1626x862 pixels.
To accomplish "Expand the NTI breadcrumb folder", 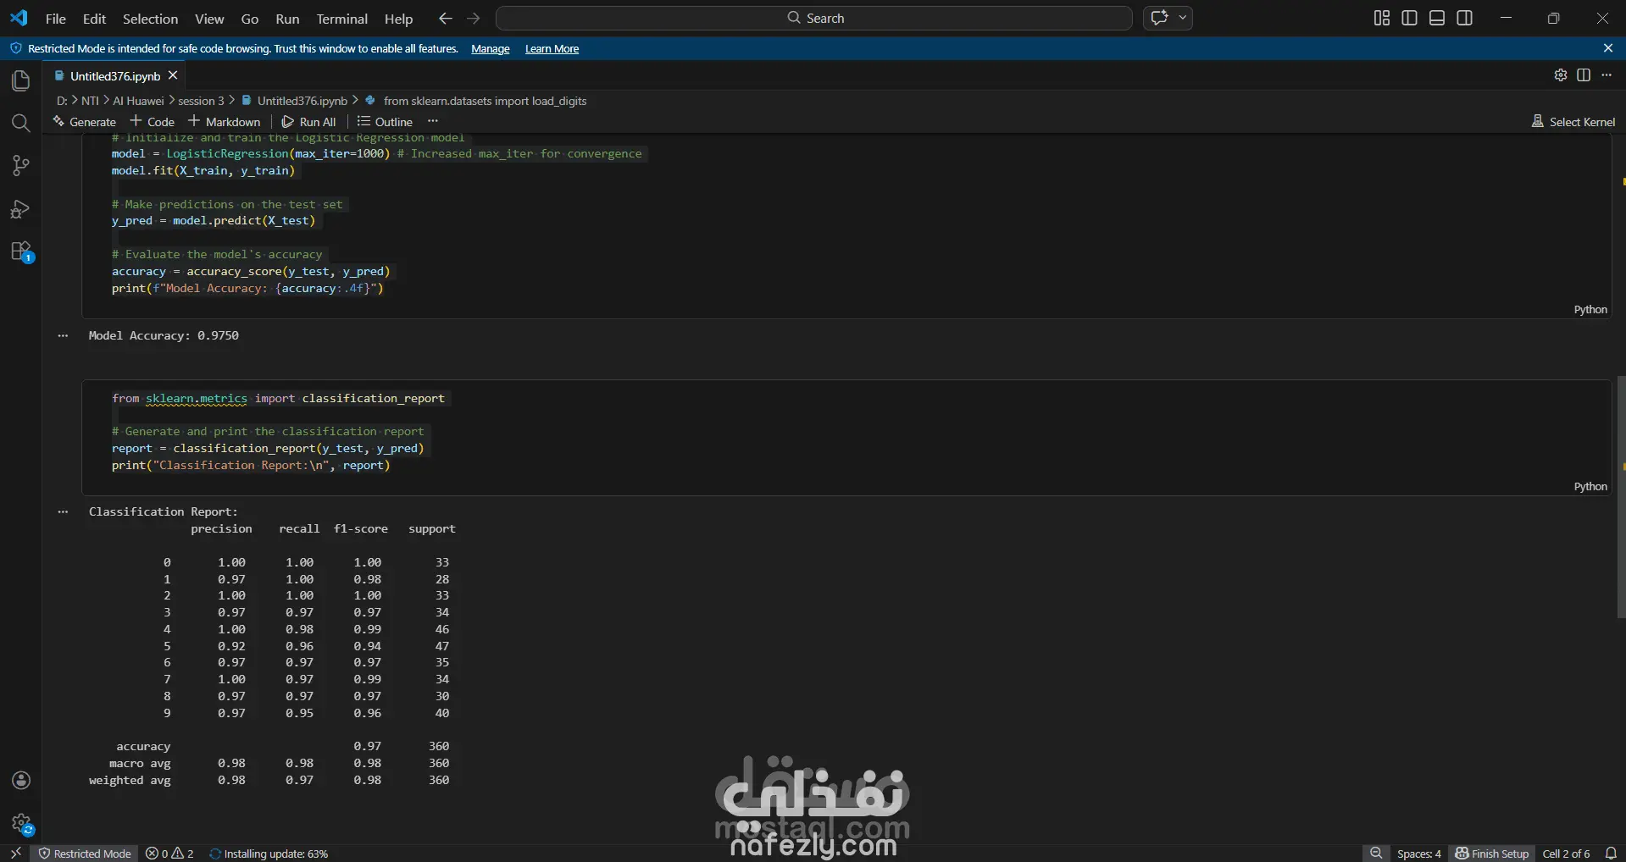I will click(90, 100).
